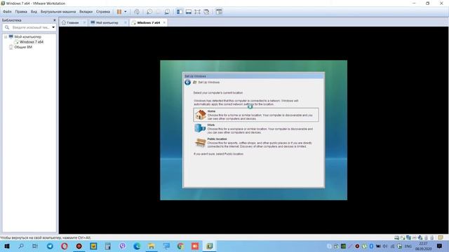Screen dimensions: 449x252
Task: Open the Windows Start button
Action: (7, 246)
